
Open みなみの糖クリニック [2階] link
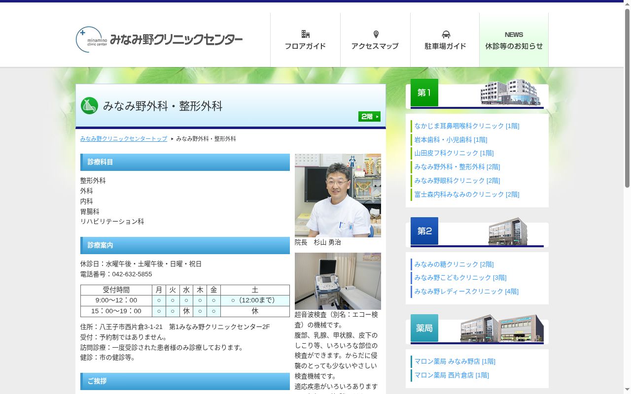pos(454,264)
